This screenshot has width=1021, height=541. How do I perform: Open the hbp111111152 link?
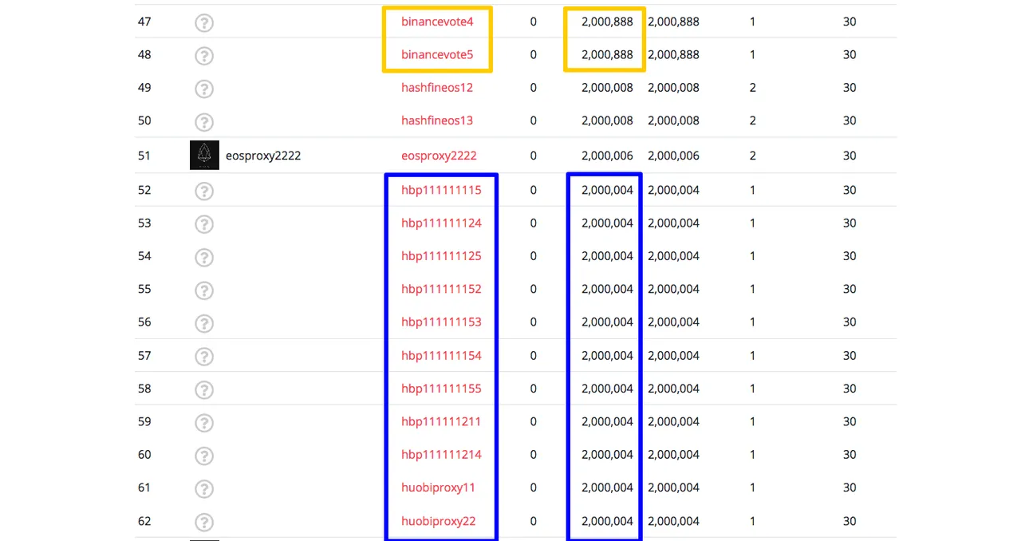tap(441, 289)
